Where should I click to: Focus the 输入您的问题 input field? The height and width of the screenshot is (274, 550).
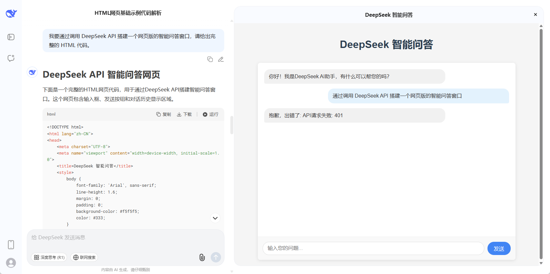click(373, 248)
